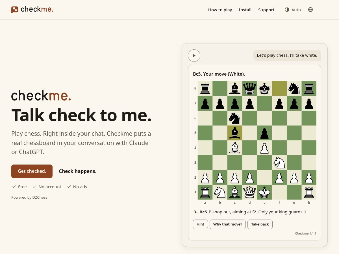This screenshot has height=254, width=339.
Task: Select the black knight on c6
Action: pyautogui.click(x=235, y=118)
